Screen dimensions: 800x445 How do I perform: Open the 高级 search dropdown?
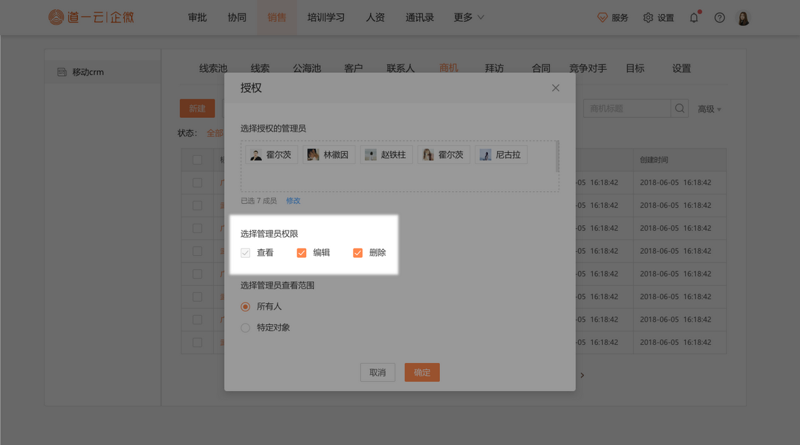[708, 108]
